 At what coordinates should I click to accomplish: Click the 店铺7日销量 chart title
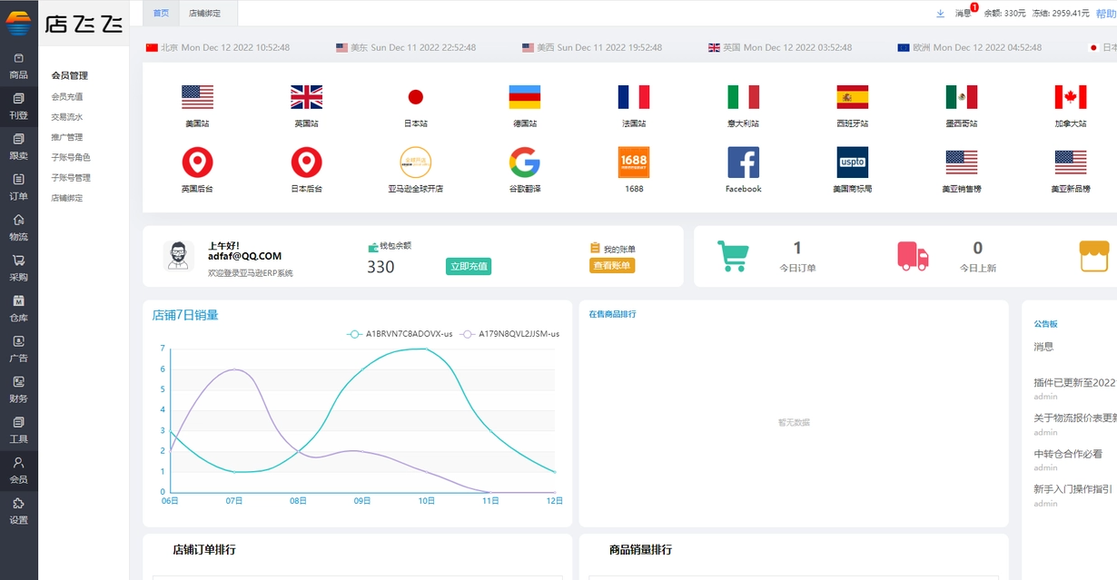[185, 315]
